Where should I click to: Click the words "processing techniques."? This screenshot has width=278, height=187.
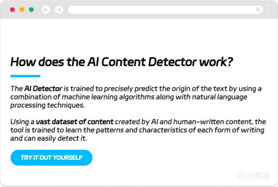pyautogui.click(x=48, y=105)
